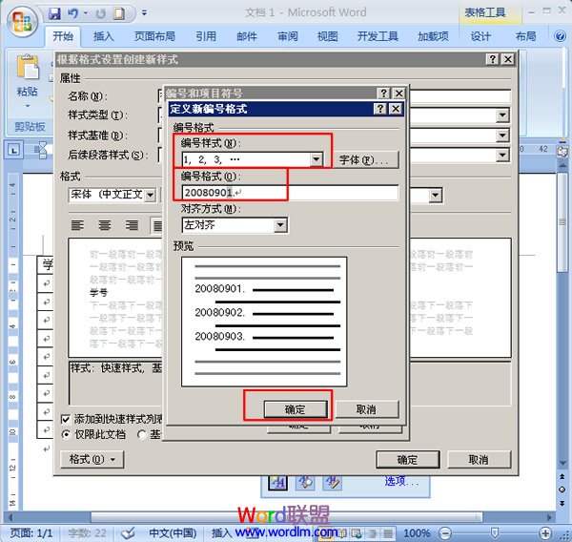Click into 编号格式 input field 20080901
The width and height of the screenshot is (572, 542).
pyautogui.click(x=290, y=193)
